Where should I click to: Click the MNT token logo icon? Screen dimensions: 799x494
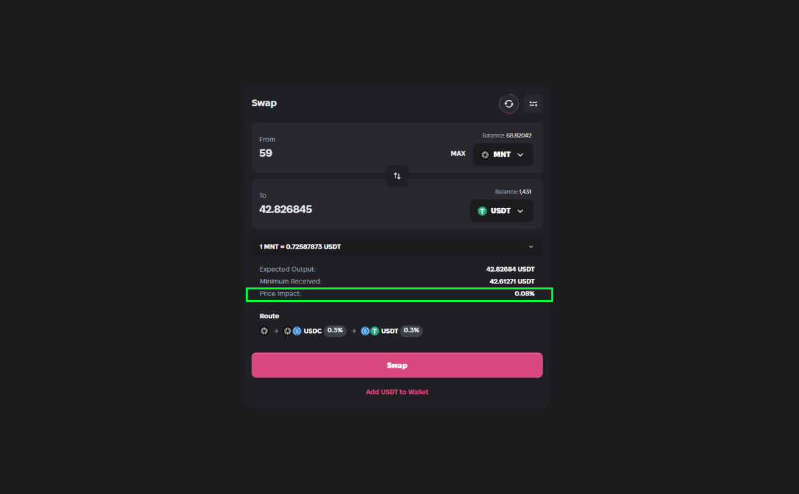(485, 155)
